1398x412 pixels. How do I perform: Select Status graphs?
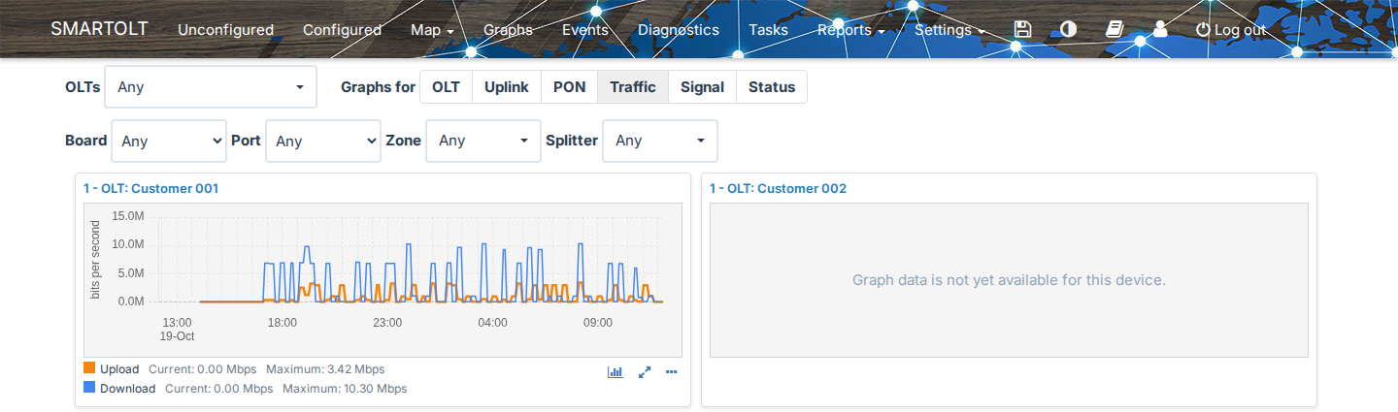(x=772, y=87)
